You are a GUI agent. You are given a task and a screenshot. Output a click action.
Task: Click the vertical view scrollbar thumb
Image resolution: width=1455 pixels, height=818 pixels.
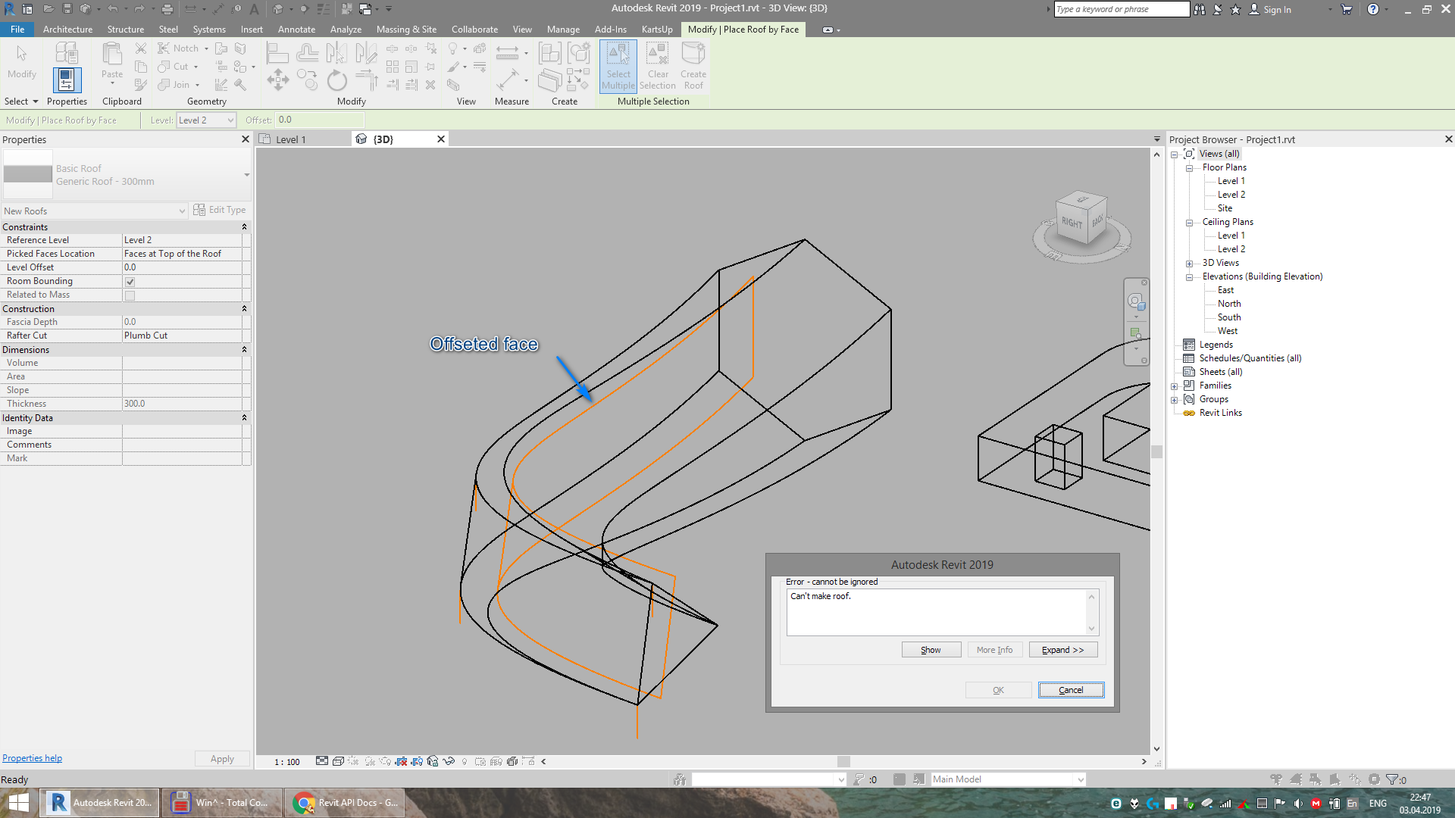point(1156,452)
